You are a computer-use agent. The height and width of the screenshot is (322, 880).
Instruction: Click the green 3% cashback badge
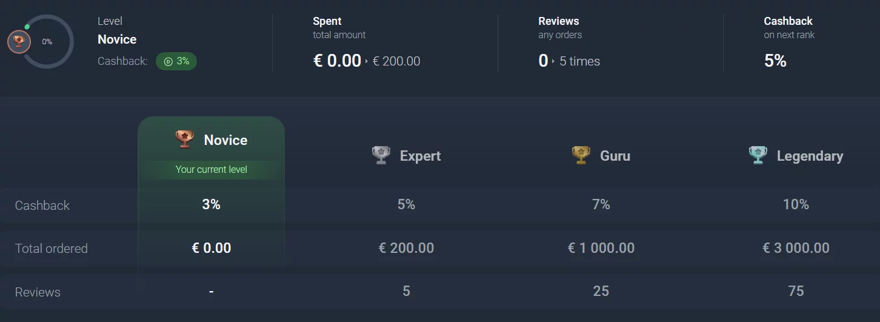176,61
